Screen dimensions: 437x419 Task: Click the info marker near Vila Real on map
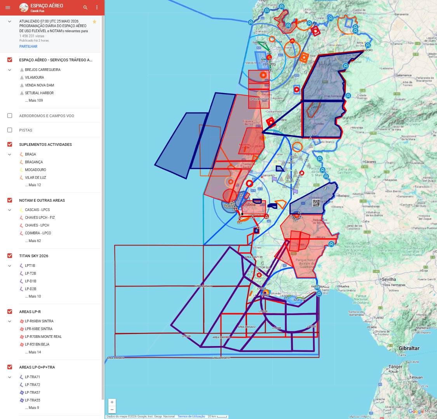pos(305,72)
